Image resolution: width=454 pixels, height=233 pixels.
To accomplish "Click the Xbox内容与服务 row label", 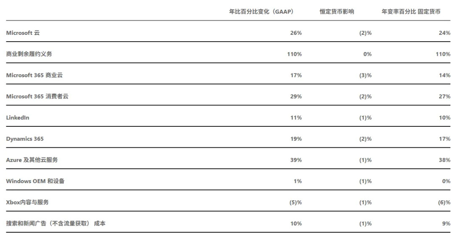I will click(27, 202).
